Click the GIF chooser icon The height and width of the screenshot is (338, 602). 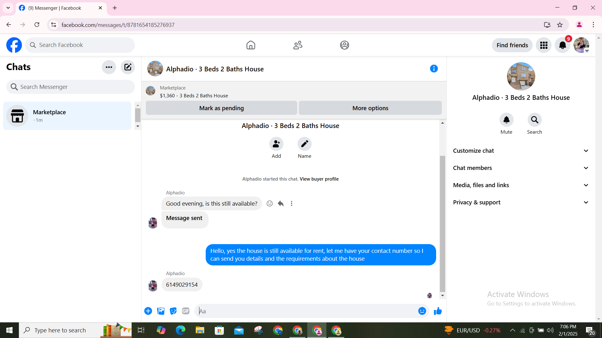(x=186, y=311)
